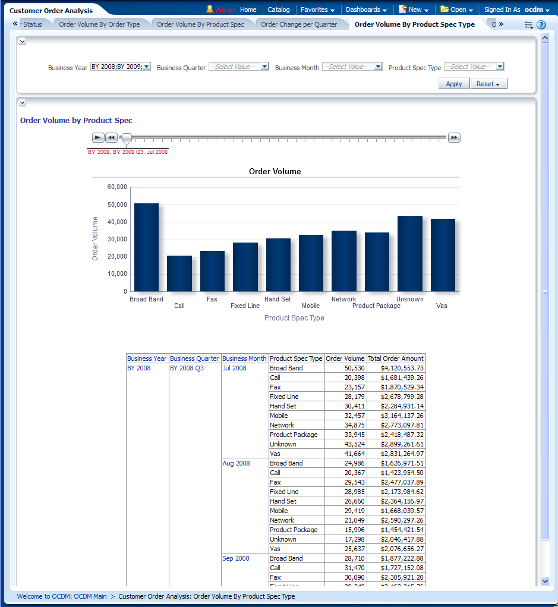
Task: Click the Broad Band bar in chart
Action: tap(146, 247)
